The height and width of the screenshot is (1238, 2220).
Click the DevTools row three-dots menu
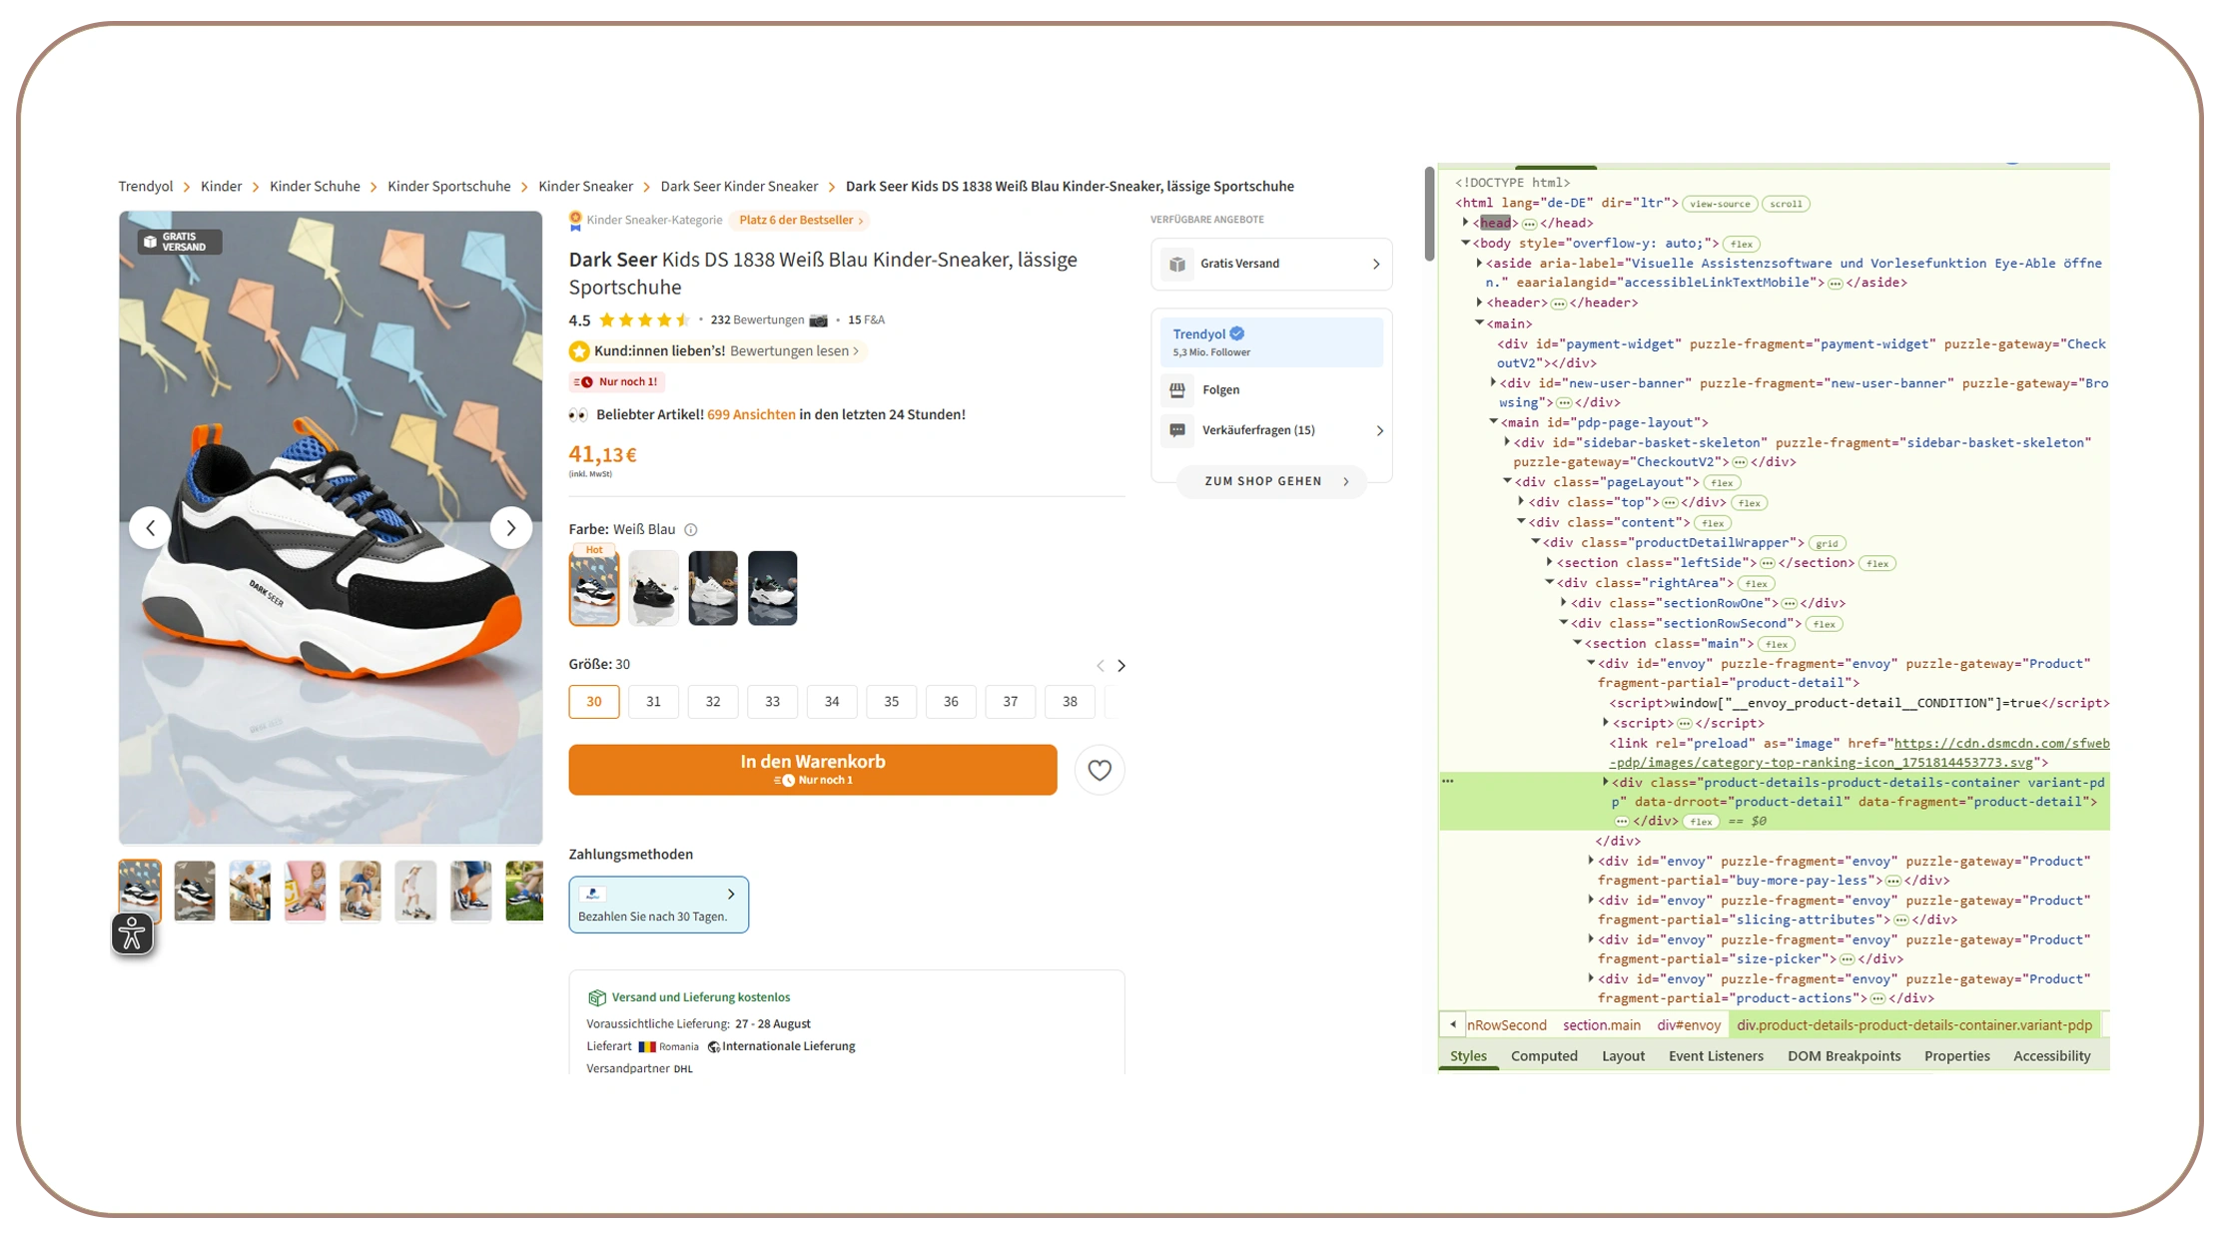click(1448, 782)
